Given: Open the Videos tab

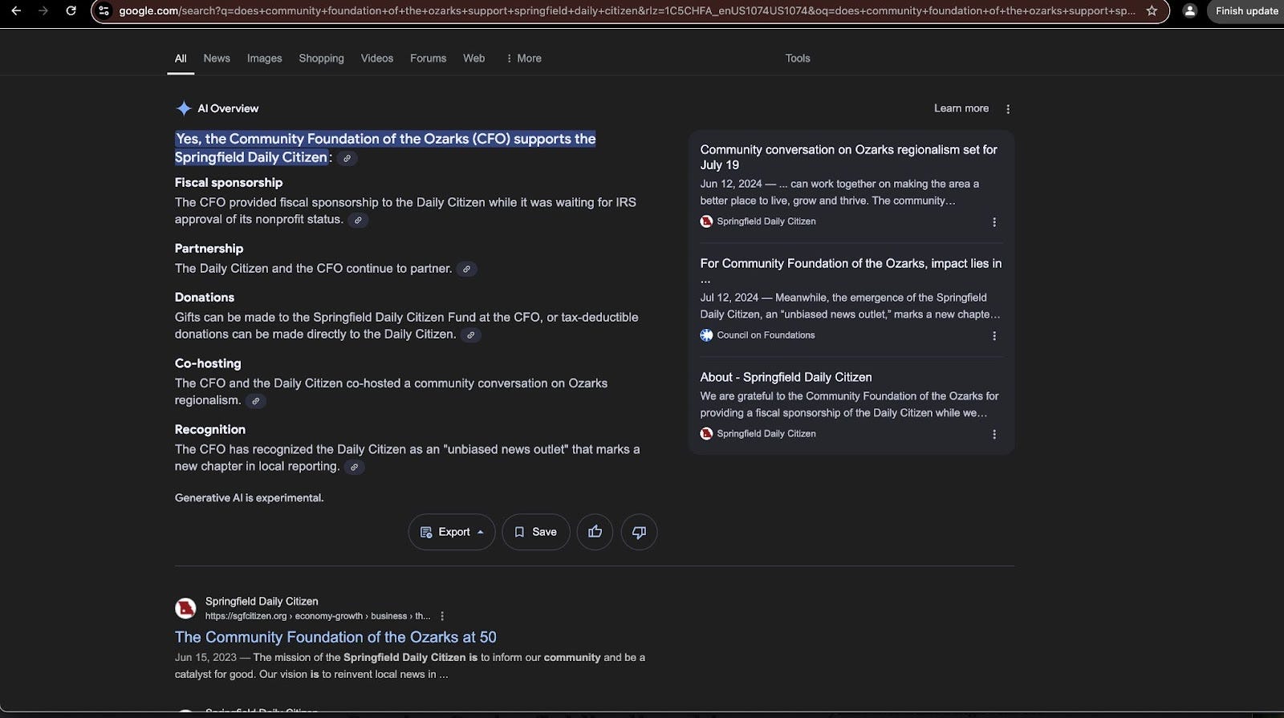Looking at the screenshot, I should tap(376, 59).
